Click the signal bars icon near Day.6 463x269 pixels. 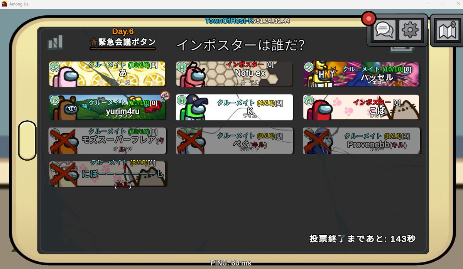point(56,42)
